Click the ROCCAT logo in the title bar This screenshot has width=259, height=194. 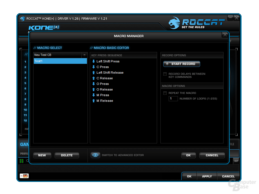tap(22, 19)
